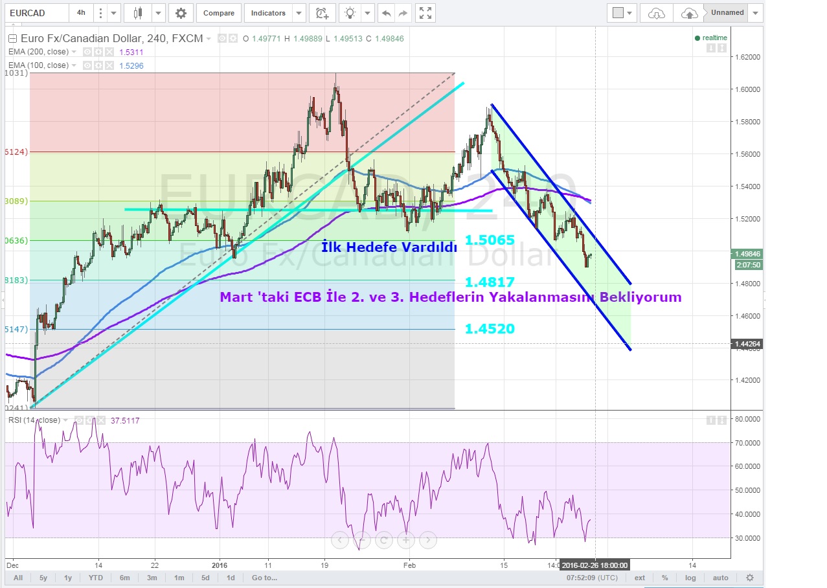Expand the Indicators dropdown arrow

click(298, 13)
